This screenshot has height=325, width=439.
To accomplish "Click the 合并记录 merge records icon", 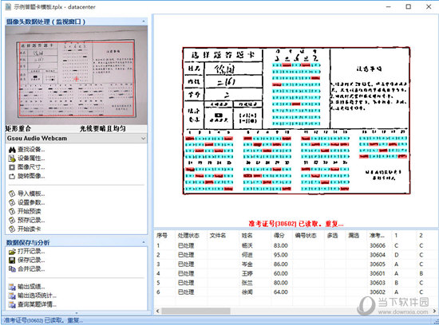I will click(12, 269).
